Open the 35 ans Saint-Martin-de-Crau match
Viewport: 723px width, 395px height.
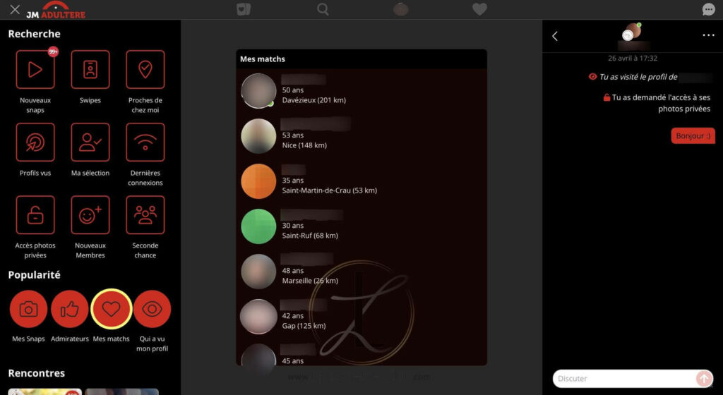(x=361, y=181)
